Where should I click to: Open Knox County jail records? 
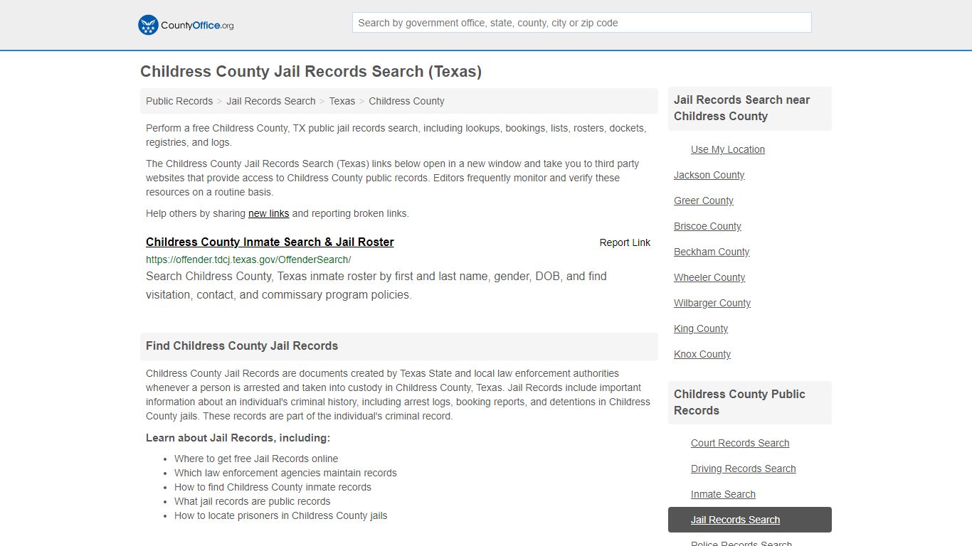(x=702, y=354)
